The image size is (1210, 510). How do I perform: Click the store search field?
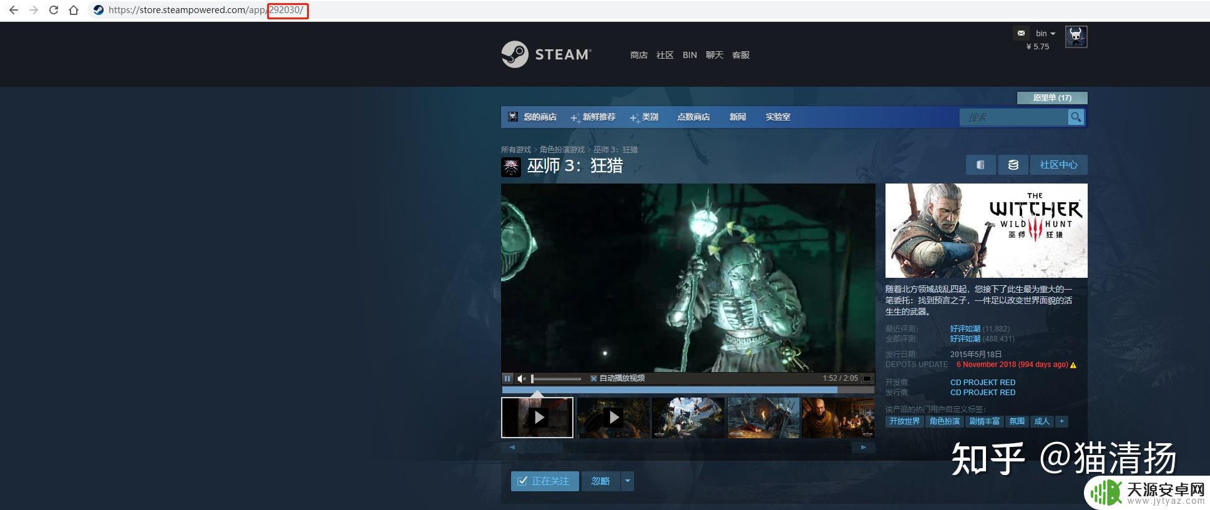[1013, 117]
